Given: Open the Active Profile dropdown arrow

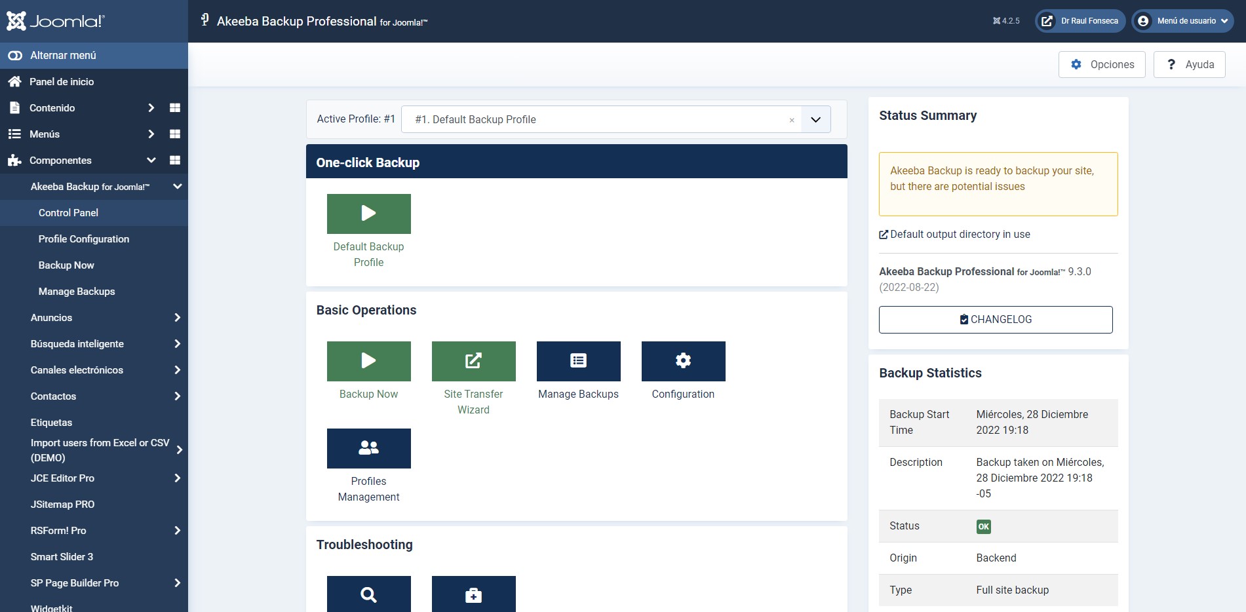Looking at the screenshot, I should click(815, 120).
